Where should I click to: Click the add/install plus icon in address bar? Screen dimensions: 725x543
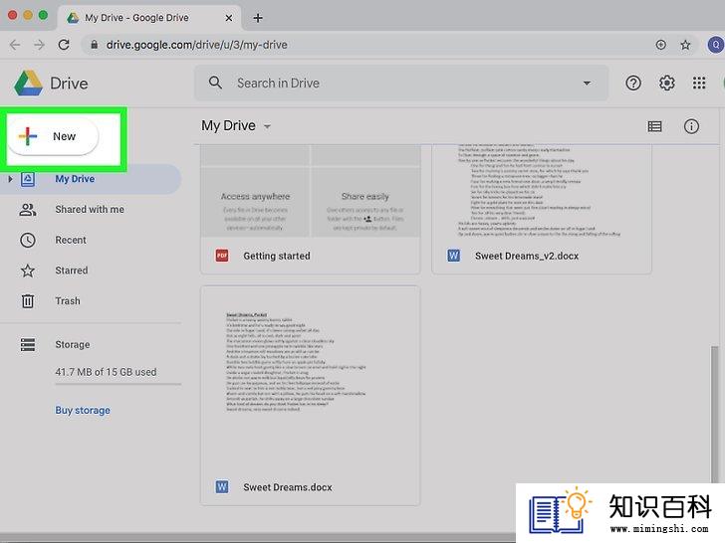[x=660, y=45]
